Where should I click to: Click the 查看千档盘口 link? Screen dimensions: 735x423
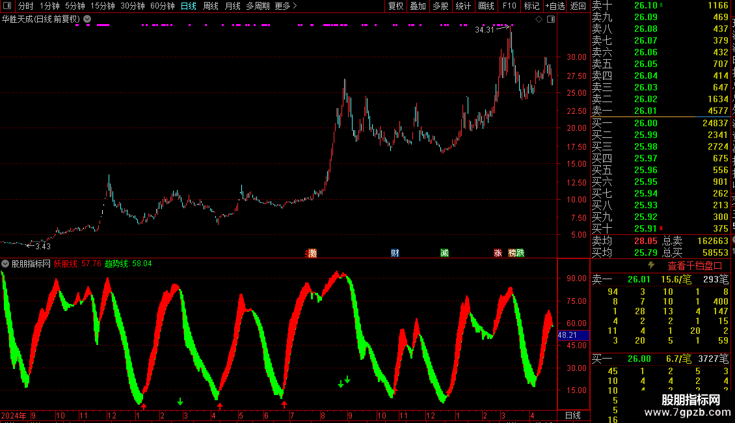[x=695, y=266]
